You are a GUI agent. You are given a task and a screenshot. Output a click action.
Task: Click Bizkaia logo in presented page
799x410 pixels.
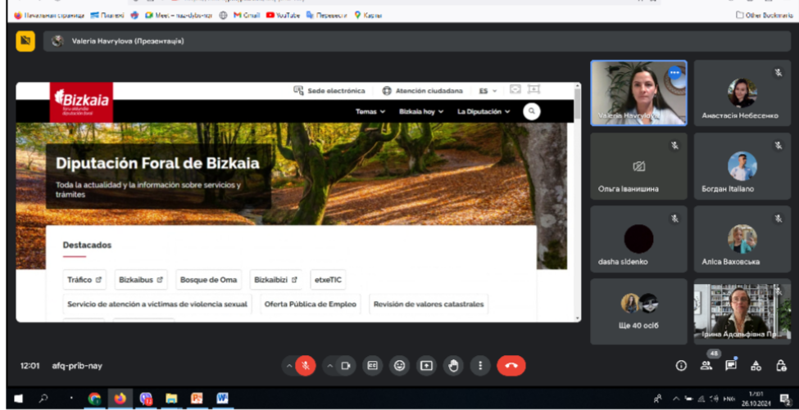click(81, 101)
